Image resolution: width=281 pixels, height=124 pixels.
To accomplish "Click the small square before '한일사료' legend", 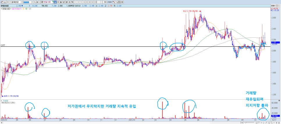I will [x=1, y=9].
